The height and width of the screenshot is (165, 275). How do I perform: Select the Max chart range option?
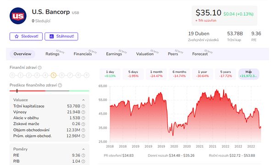click(249, 74)
